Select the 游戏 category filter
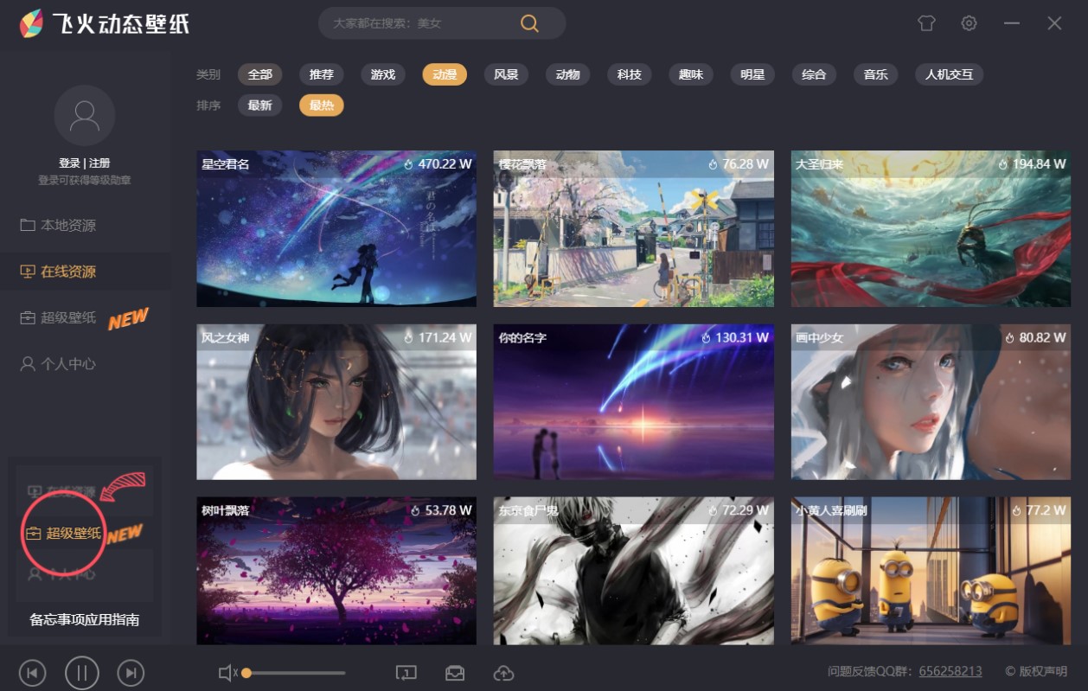This screenshot has height=691, width=1088. [x=383, y=74]
